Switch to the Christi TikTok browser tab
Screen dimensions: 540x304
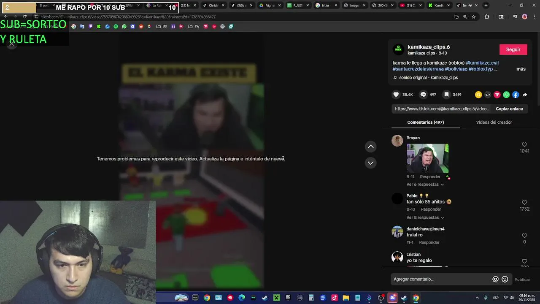[214, 5]
